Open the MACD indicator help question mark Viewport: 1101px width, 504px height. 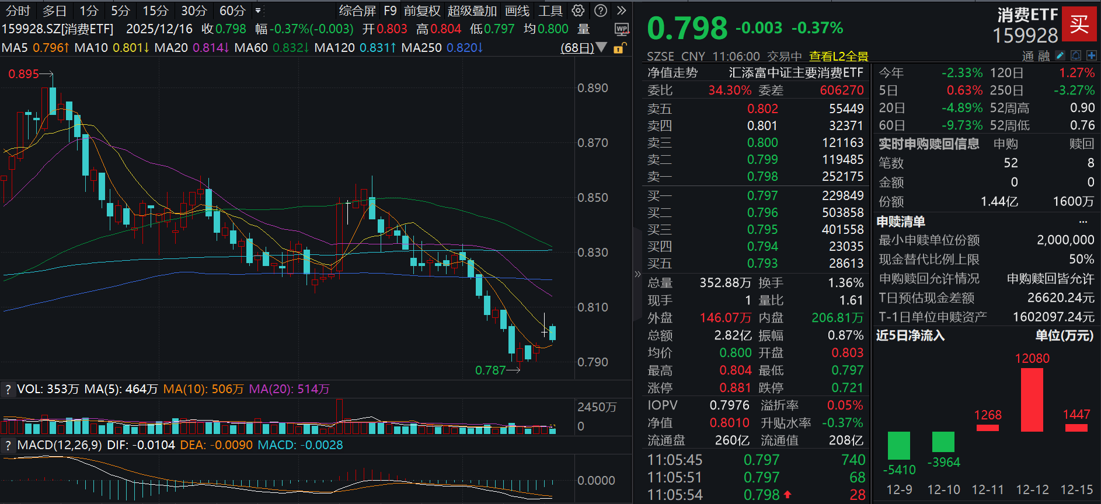[x=8, y=445]
